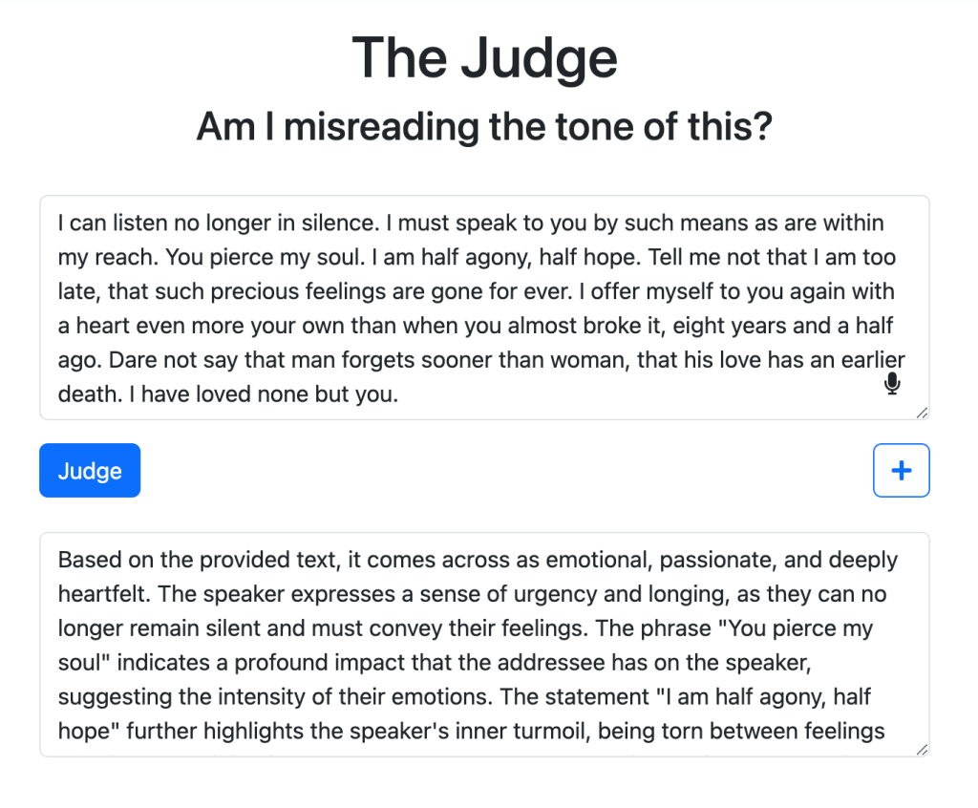The image size is (978, 808).
Task: Click the blue Judge button
Action: coord(90,471)
